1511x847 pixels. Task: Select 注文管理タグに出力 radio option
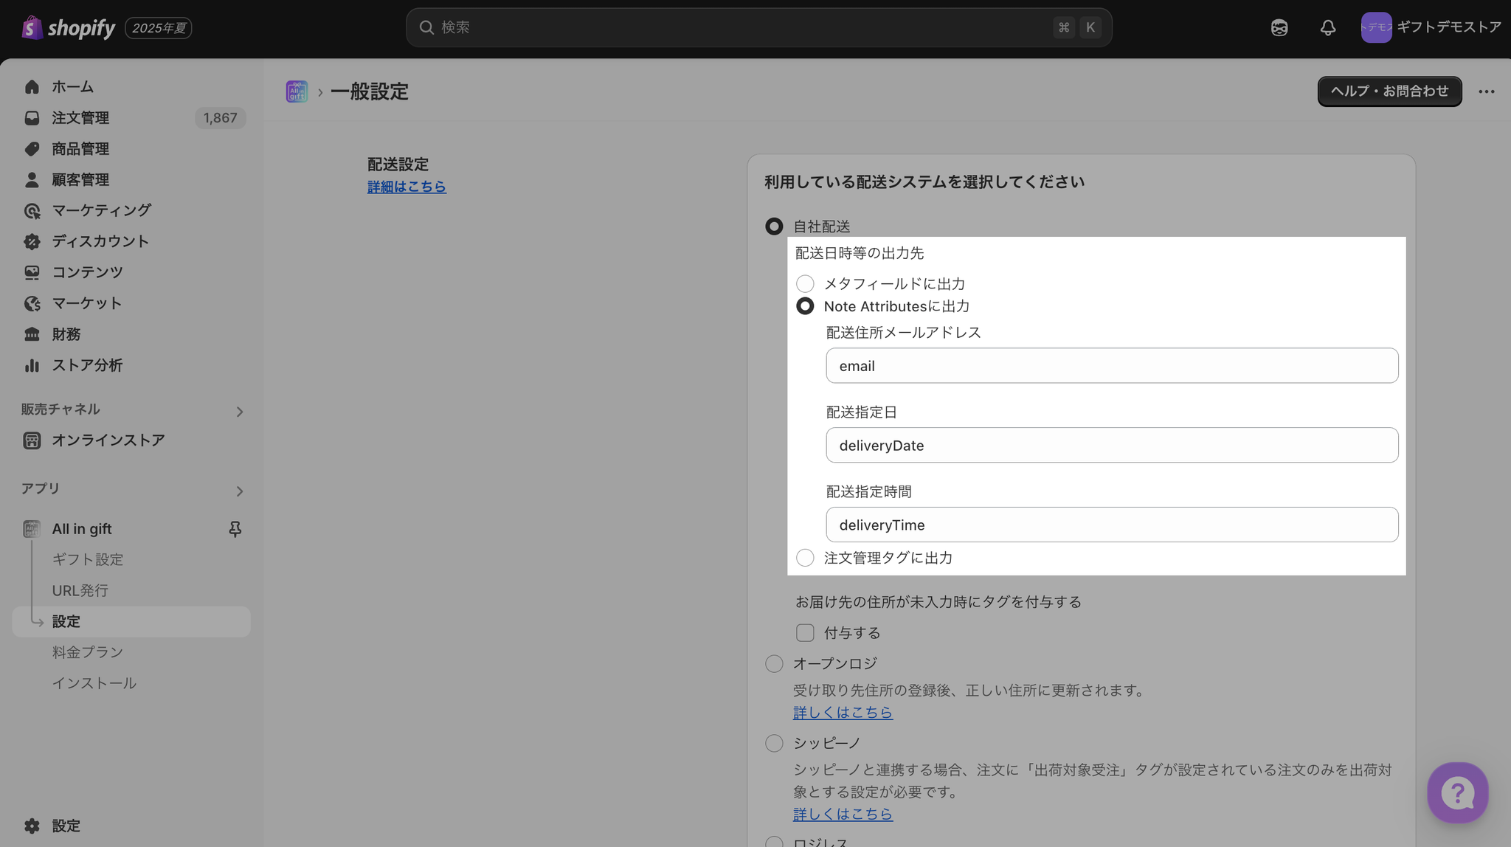[805, 558]
